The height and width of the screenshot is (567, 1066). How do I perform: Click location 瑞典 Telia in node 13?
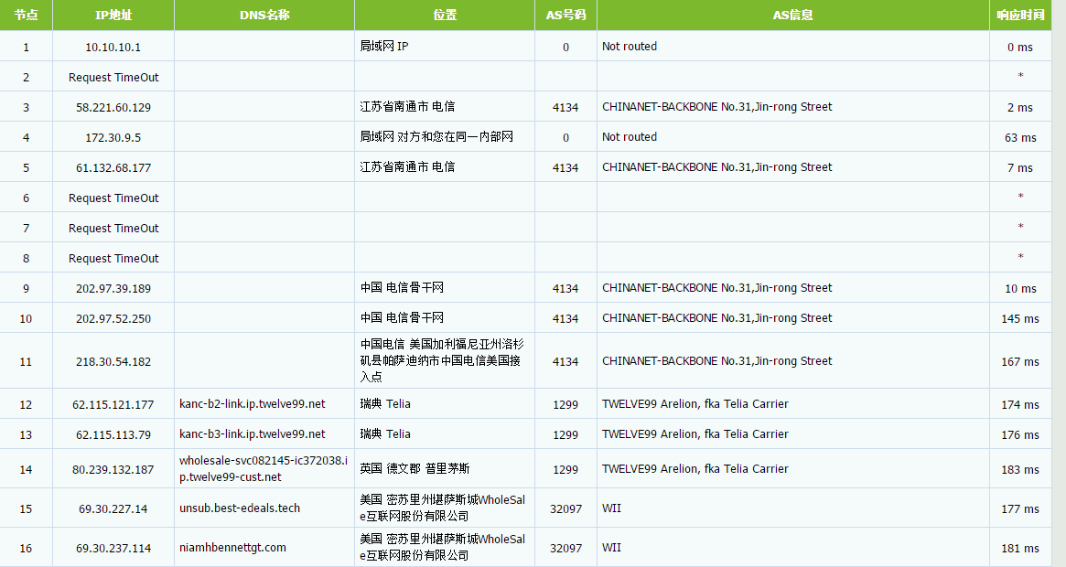[385, 433]
